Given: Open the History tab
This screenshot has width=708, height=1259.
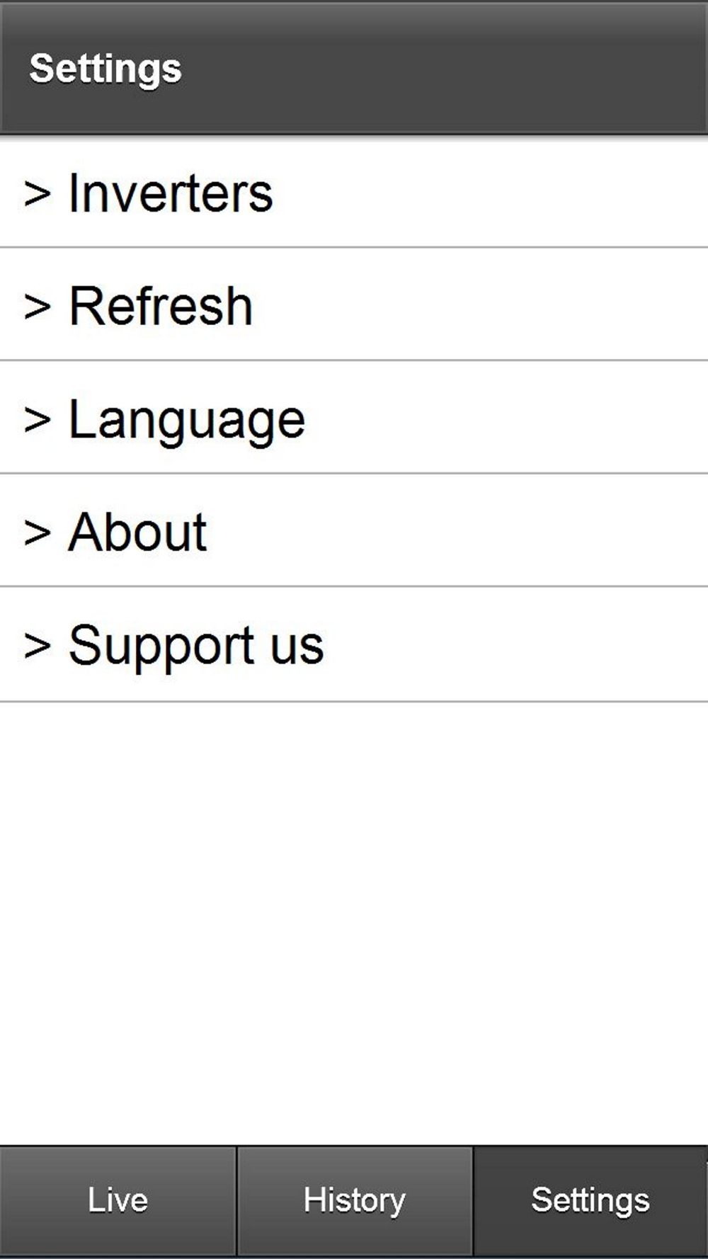Looking at the screenshot, I should click(354, 1200).
